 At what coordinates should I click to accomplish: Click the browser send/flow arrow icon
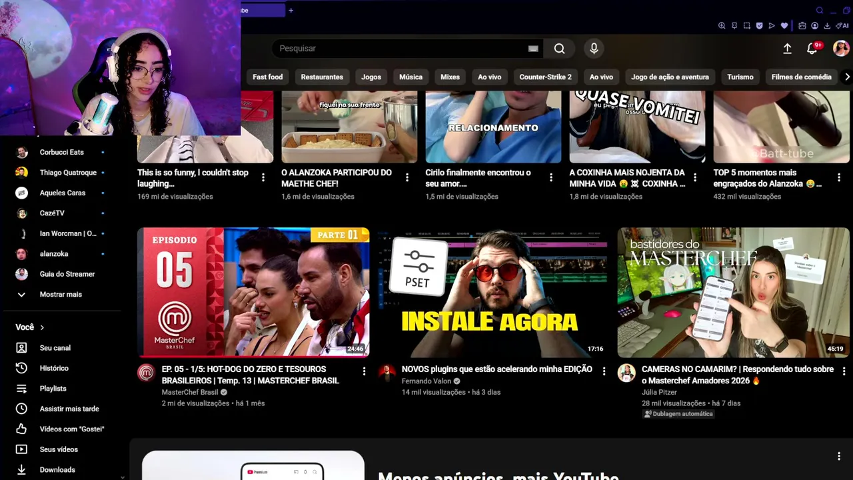[772, 26]
